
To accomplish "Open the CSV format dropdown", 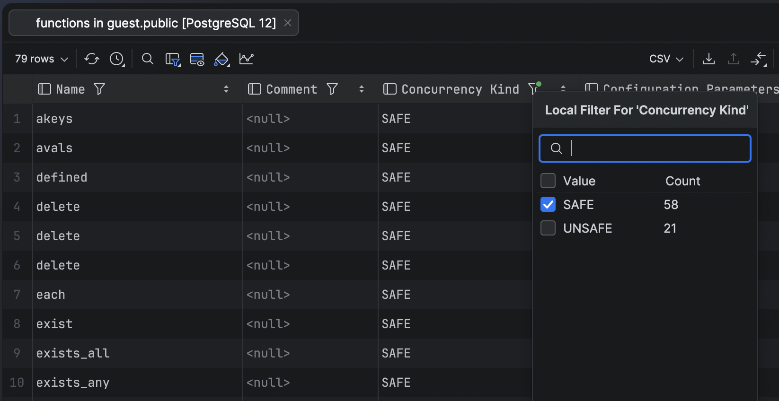I will [666, 59].
